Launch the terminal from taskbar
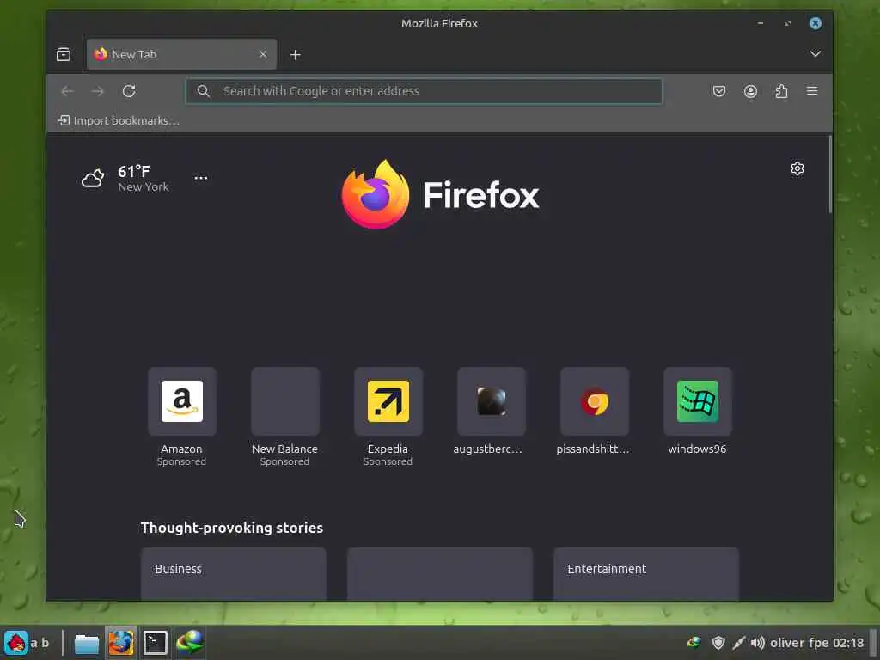880x660 pixels. [x=156, y=643]
